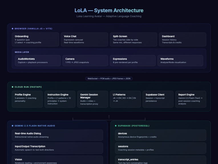
Task: Click the Loka Learning Avatar subtitle
Action: (x=109, y=16)
